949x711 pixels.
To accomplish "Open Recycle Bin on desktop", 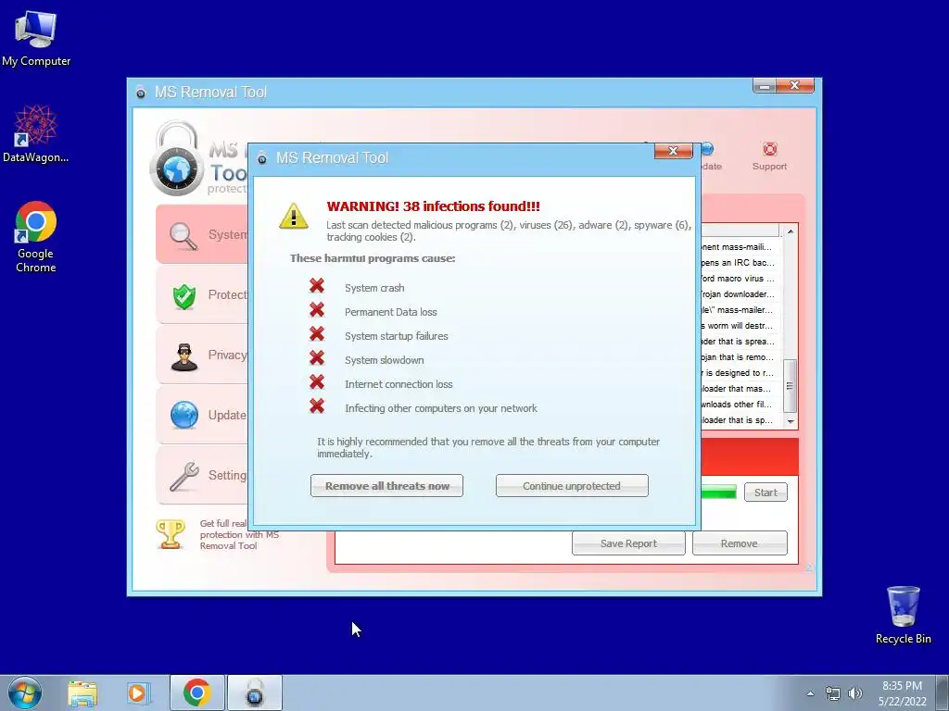I will [903, 615].
